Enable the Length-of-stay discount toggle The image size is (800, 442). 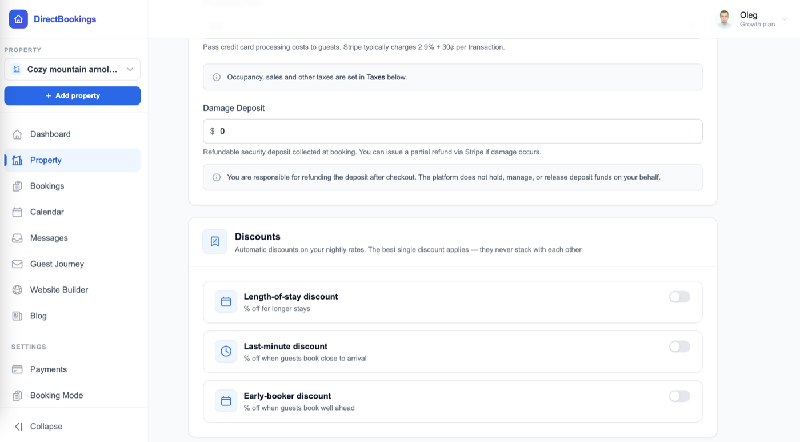tap(679, 297)
